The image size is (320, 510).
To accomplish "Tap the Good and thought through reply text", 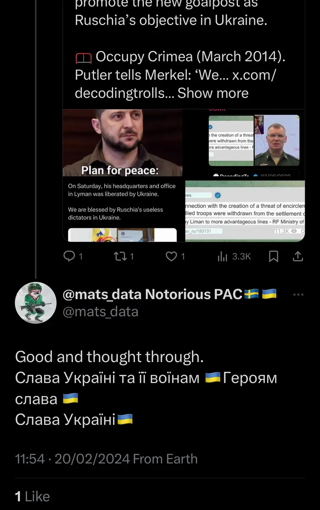I will [109, 357].
